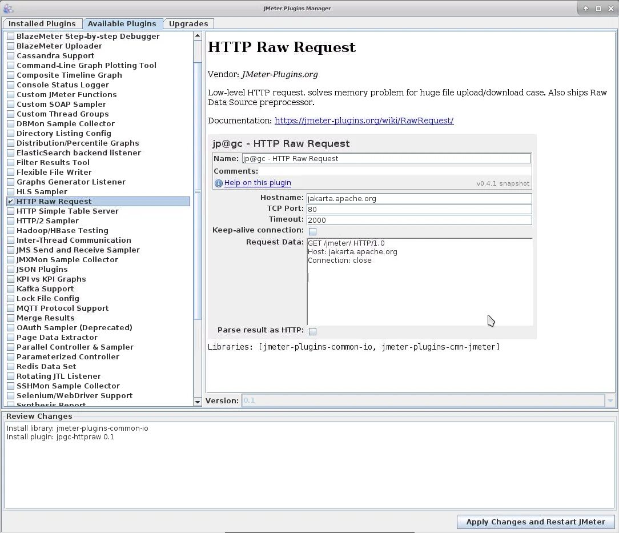Select Merge Results plugin
Viewport: 619px width, 533px height.
pos(46,318)
